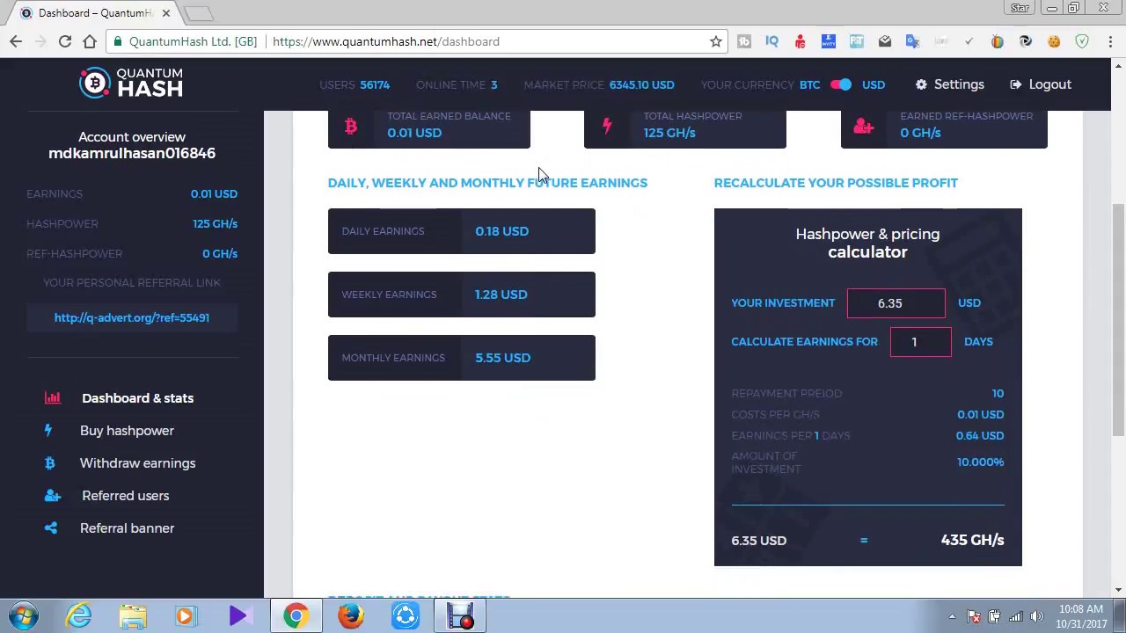
Task: Click the Total Hashpower 125 GH/s value
Action: (x=669, y=133)
